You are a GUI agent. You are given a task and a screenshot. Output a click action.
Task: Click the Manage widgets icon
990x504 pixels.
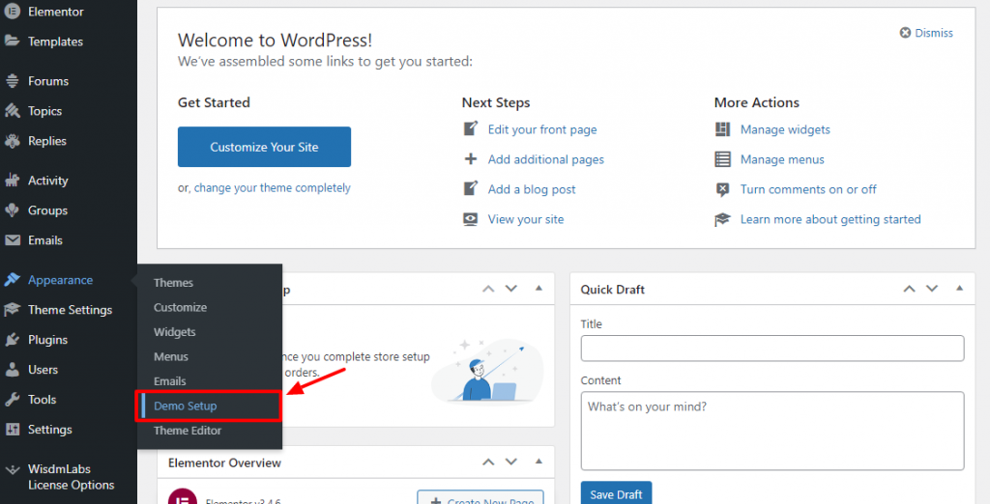[722, 129]
